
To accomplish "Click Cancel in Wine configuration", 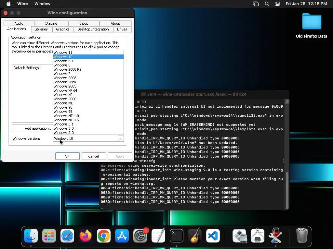I will tap(93, 156).
